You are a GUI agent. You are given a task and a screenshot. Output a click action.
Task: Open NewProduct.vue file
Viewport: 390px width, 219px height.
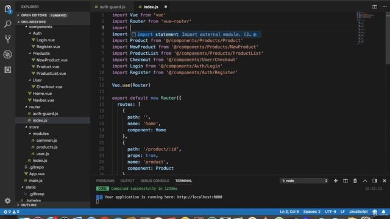point(52,60)
